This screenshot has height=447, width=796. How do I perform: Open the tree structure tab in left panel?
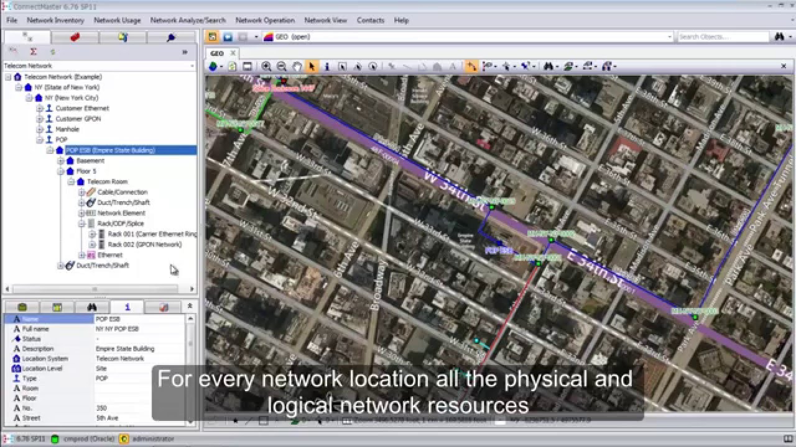click(27, 37)
